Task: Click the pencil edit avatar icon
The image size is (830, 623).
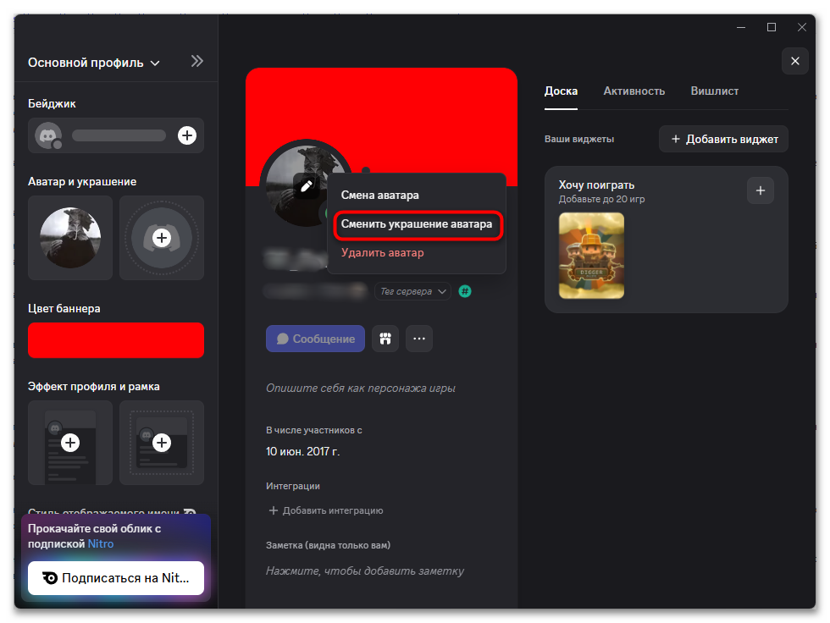Action: [307, 186]
